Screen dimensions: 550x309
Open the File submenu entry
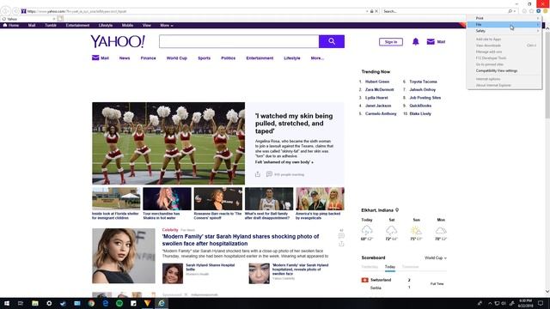[x=504, y=24]
